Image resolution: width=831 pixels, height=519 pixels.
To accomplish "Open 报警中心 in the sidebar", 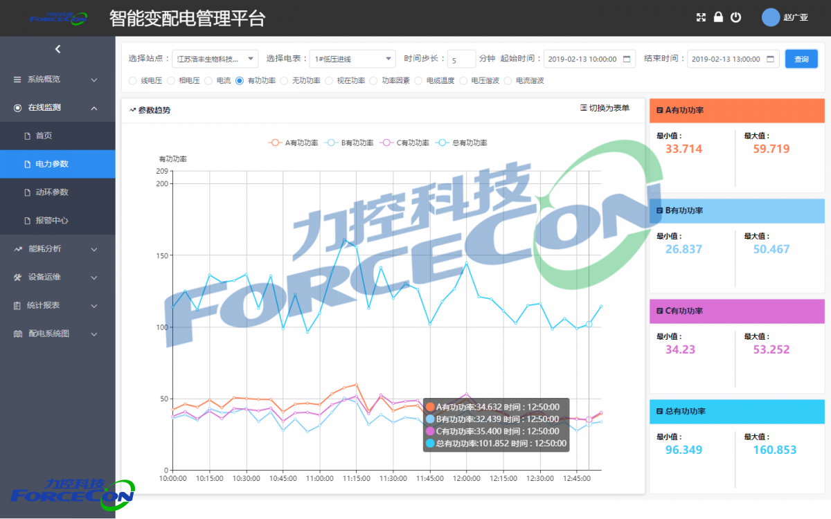I will [57, 221].
